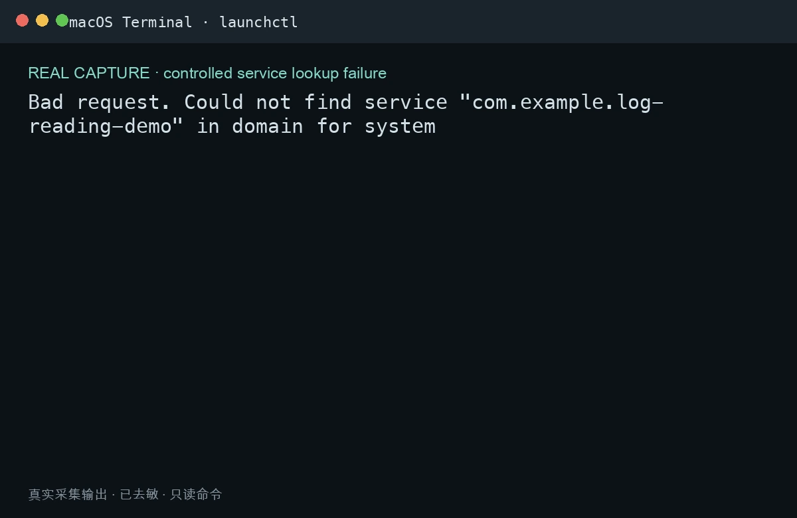
Task: Click the word "find" in the error message
Action: (x=328, y=102)
